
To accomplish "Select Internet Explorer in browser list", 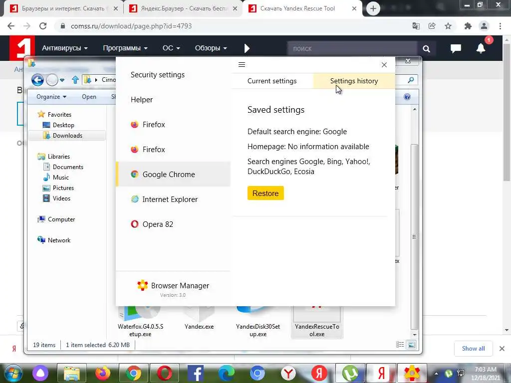I will (x=173, y=199).
